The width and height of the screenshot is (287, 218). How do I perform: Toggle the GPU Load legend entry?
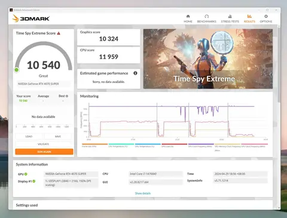point(174,145)
